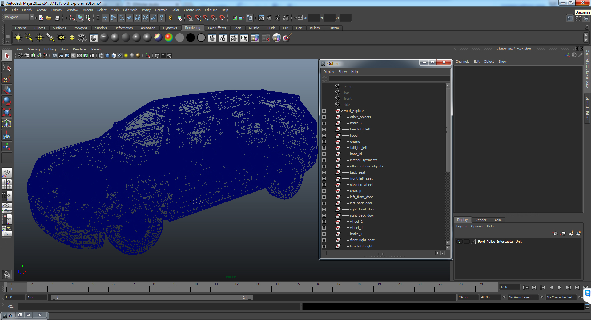
Task: Open 3D Paint tool on shelf
Action: (x=287, y=38)
